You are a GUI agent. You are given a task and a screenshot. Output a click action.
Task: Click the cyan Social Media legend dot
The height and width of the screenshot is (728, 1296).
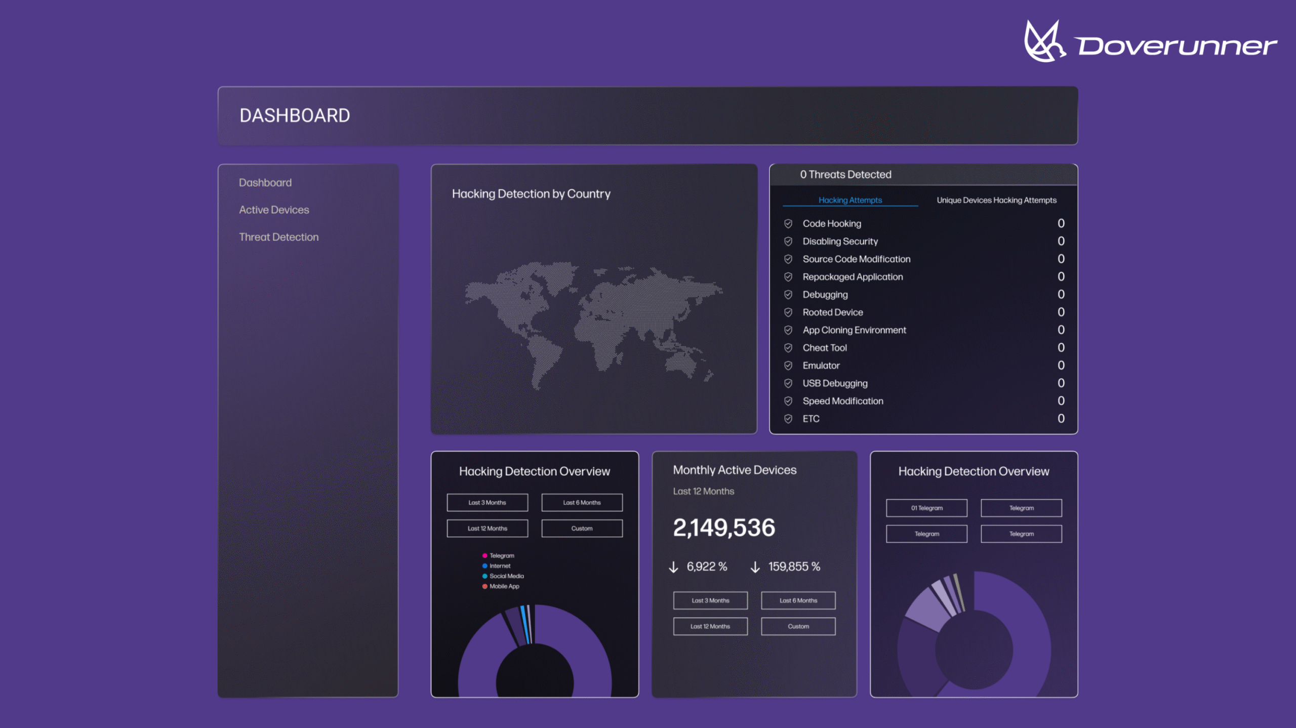(484, 576)
